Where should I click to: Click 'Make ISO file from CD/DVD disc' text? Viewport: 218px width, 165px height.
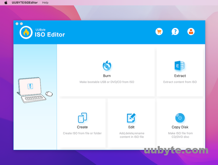pos(180,135)
